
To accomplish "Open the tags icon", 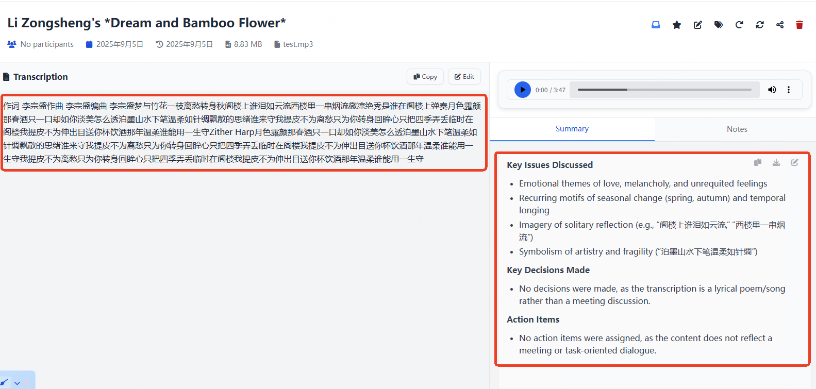I will coord(719,25).
